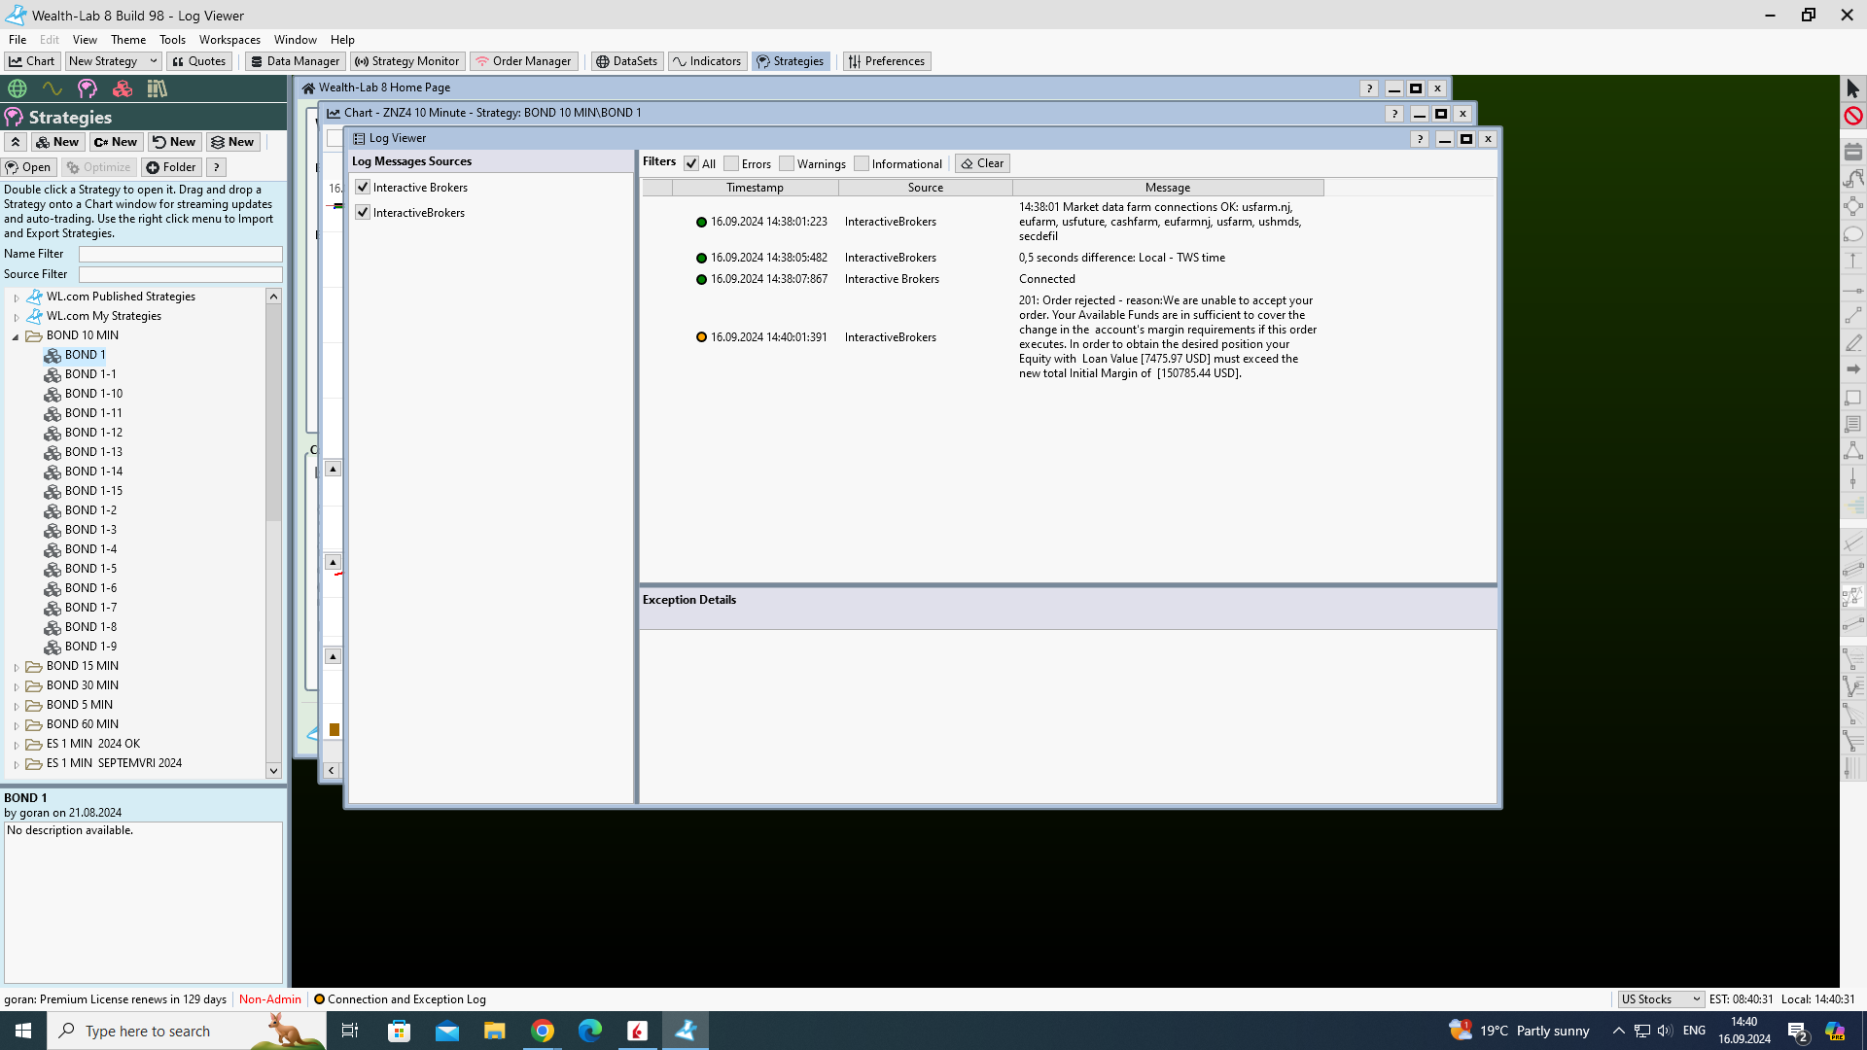Enable the Warnings filter checkbox
Screen dimensions: 1867x1050
pos(787,164)
